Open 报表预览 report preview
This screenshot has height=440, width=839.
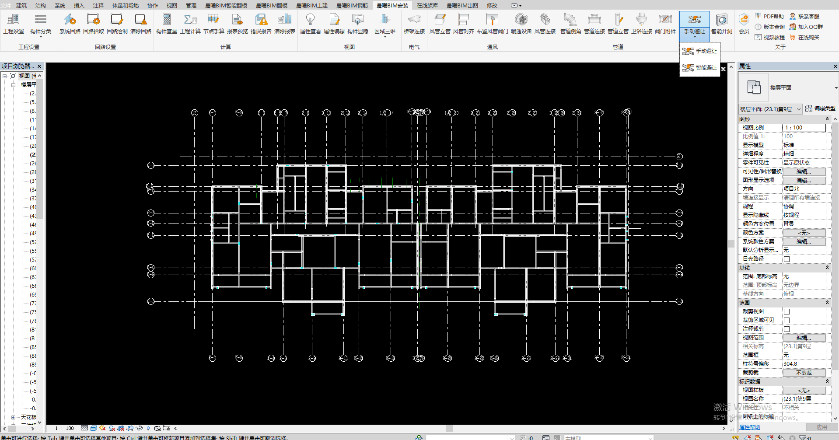(x=238, y=24)
